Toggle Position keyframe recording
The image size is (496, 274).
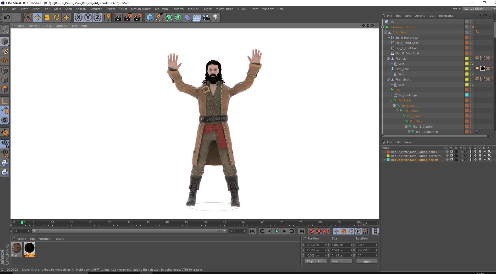(336, 231)
